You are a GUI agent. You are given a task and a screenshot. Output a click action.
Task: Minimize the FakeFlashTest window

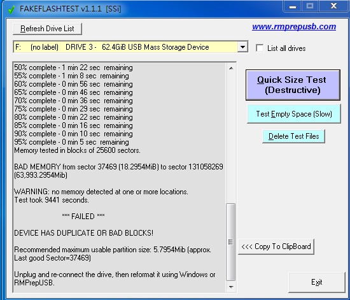click(293, 6)
